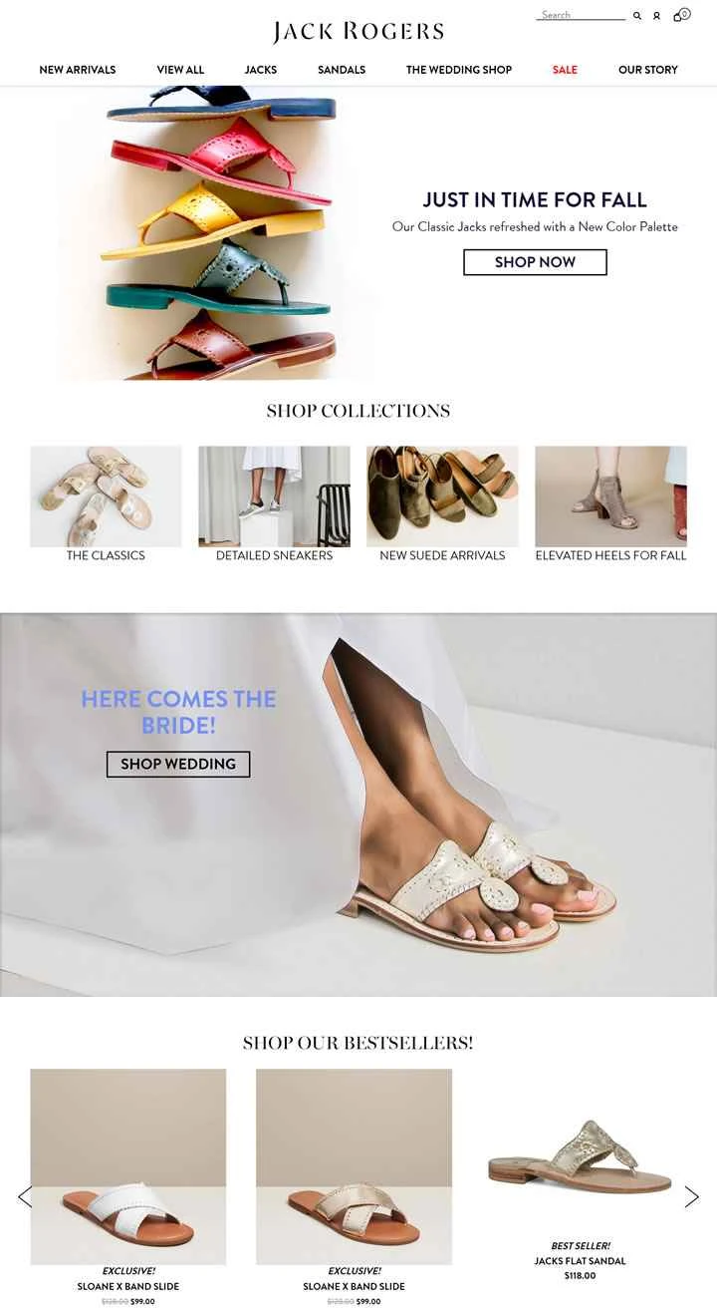Viewport: 717px width, 1308px height.
Task: Click in the Search input field
Action: point(582,15)
